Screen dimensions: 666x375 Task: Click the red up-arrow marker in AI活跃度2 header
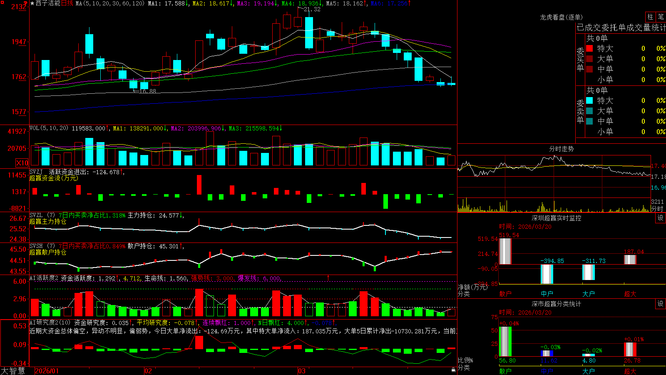328,278
